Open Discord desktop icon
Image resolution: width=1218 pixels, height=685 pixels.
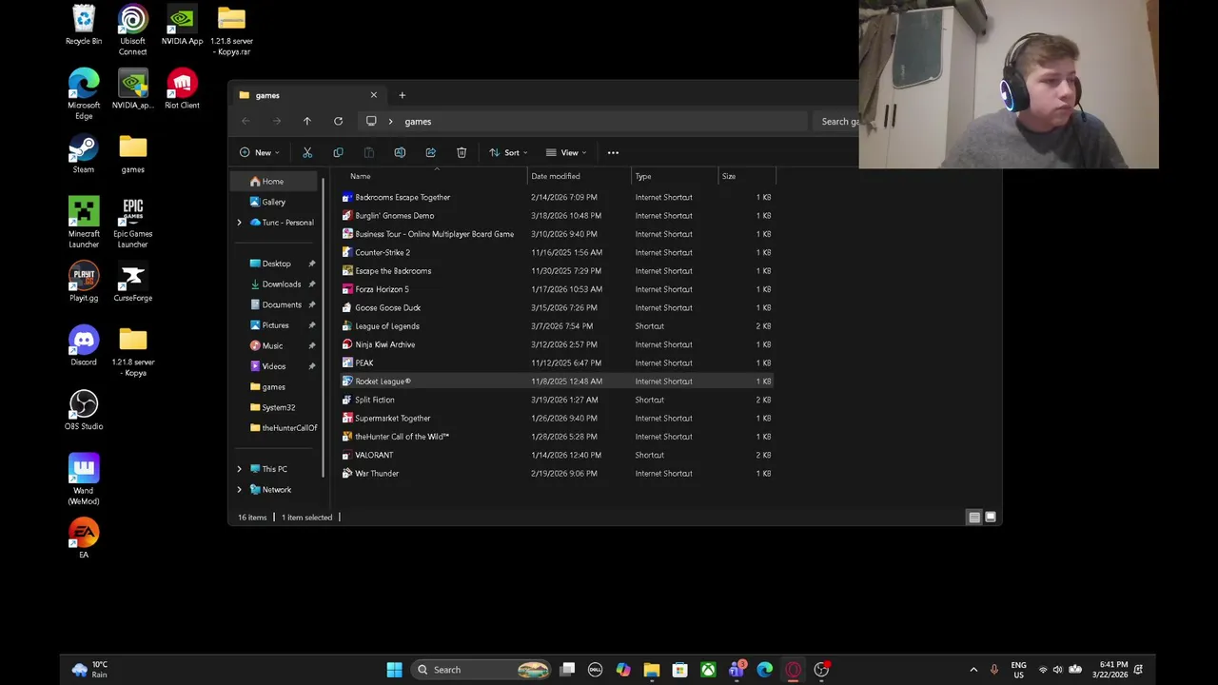coord(84,347)
